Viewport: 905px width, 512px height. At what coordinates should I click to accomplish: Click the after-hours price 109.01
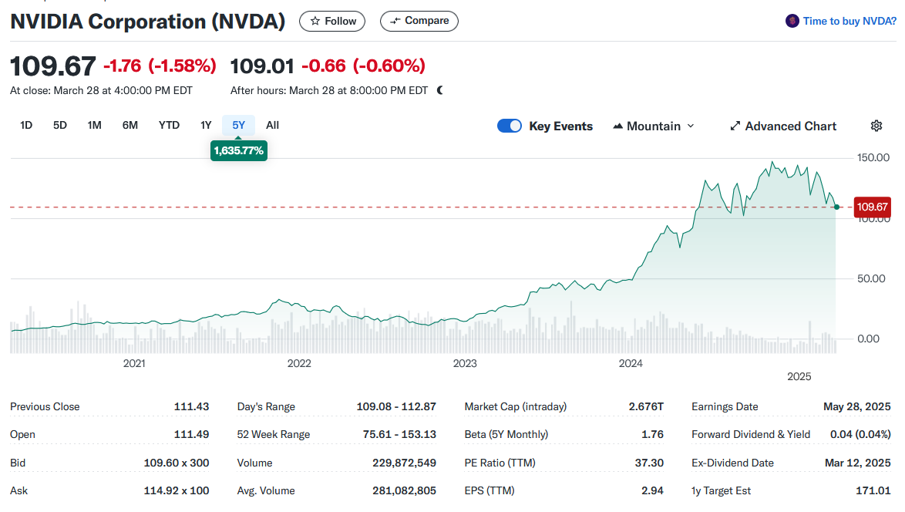click(x=262, y=66)
